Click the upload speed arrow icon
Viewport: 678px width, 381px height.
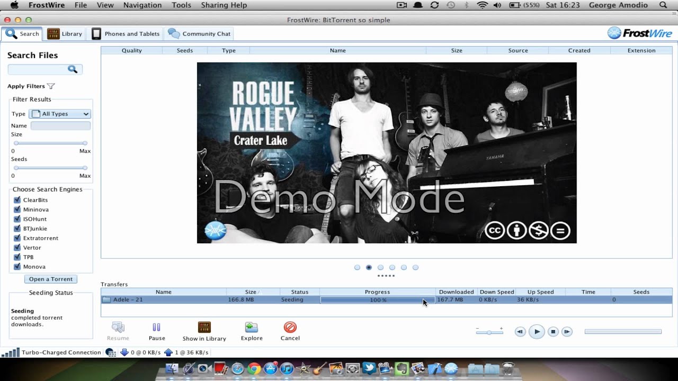(168, 352)
